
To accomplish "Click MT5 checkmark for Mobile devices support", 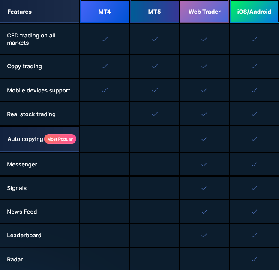I will (155, 90).
